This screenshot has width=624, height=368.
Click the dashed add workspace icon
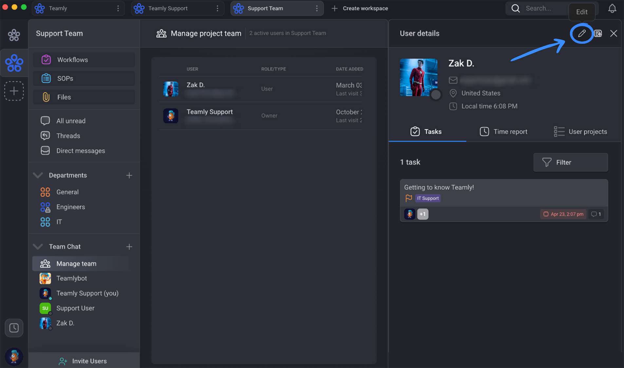click(14, 91)
